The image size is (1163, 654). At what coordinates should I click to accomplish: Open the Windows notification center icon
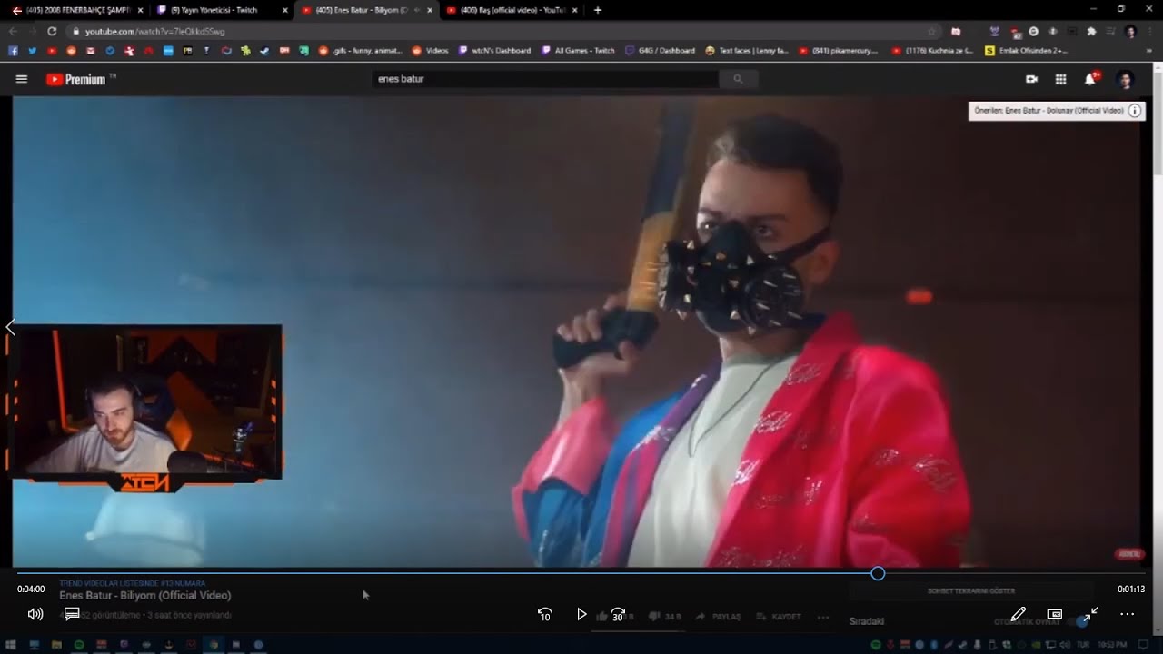(1143, 645)
